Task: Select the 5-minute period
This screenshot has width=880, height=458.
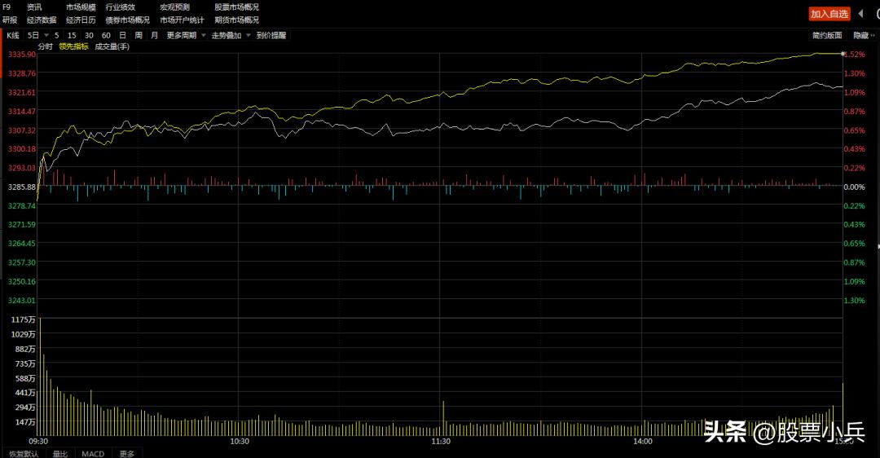Action: (57, 35)
